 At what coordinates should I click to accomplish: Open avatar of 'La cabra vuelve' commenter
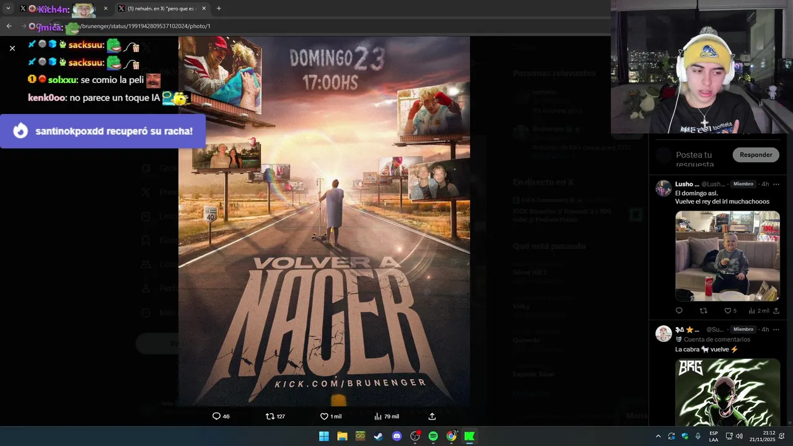click(664, 333)
